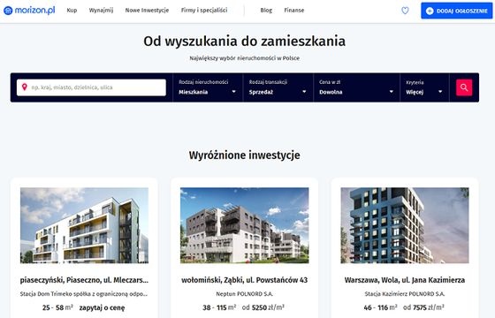Open listing piaseczyński, Piaseczno, ul. Mleczars...
Screen dimensions: 495x318
84,280
